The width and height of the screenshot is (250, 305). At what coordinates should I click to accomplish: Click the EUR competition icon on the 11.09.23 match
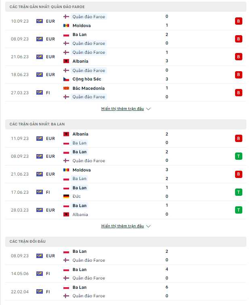39,138
